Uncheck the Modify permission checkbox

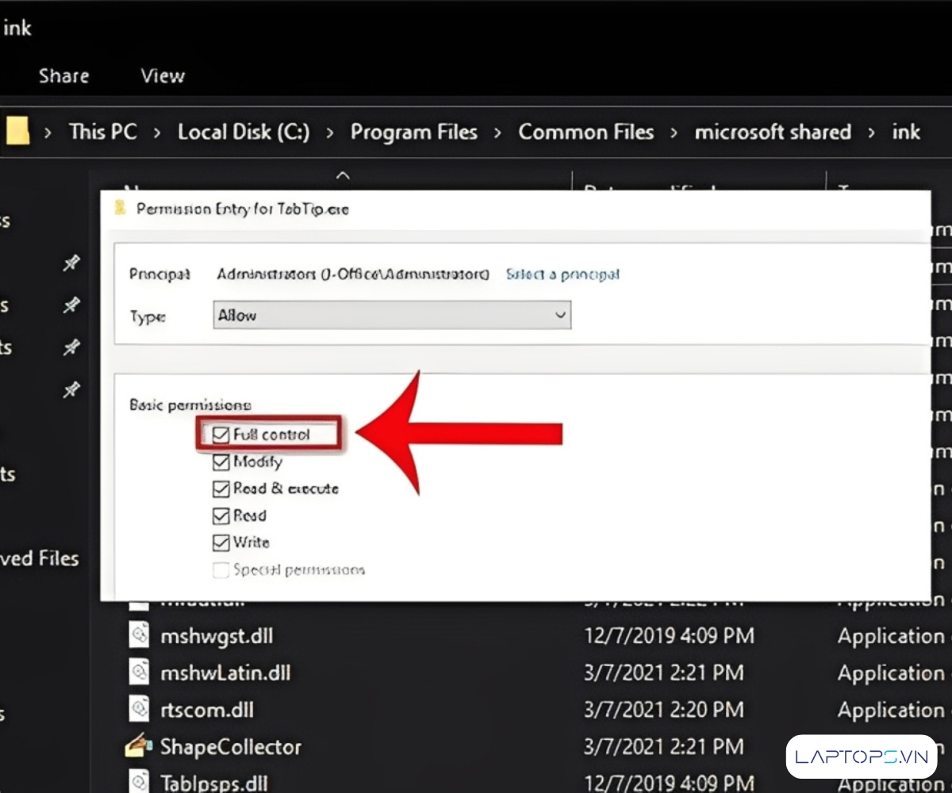pos(221,462)
